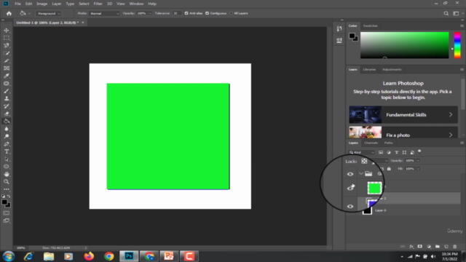The height and width of the screenshot is (262, 466).
Task: Enable the All Layers checkbox
Action: (231, 13)
